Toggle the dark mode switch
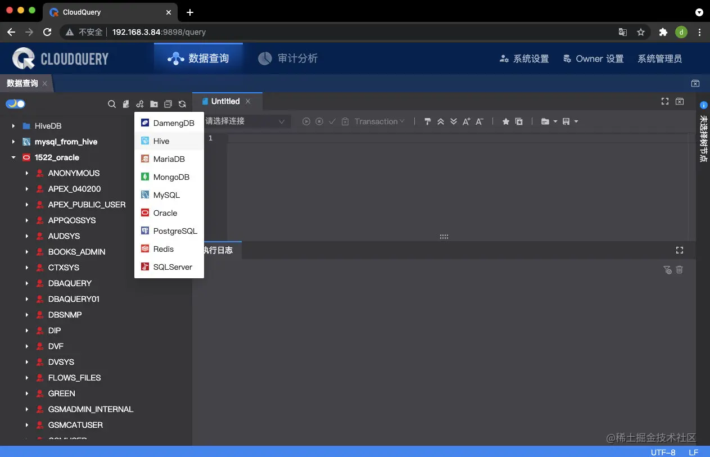The image size is (710, 457). tap(15, 104)
